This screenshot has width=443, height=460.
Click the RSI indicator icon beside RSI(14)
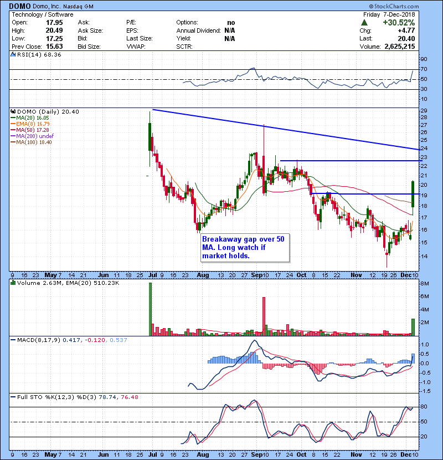[x=13, y=54]
